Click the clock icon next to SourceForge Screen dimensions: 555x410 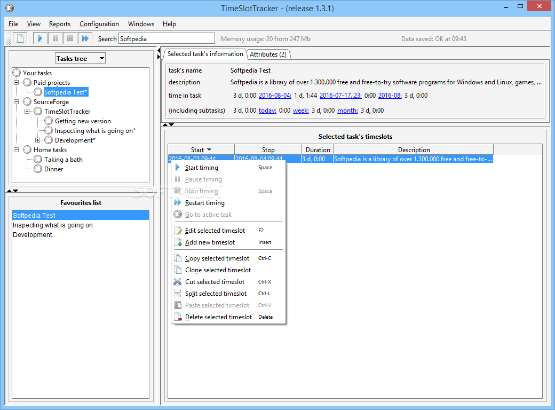click(27, 101)
